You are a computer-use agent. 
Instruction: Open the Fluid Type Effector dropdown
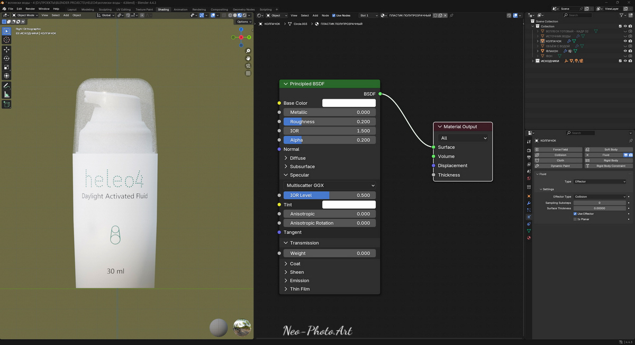pyautogui.click(x=600, y=182)
